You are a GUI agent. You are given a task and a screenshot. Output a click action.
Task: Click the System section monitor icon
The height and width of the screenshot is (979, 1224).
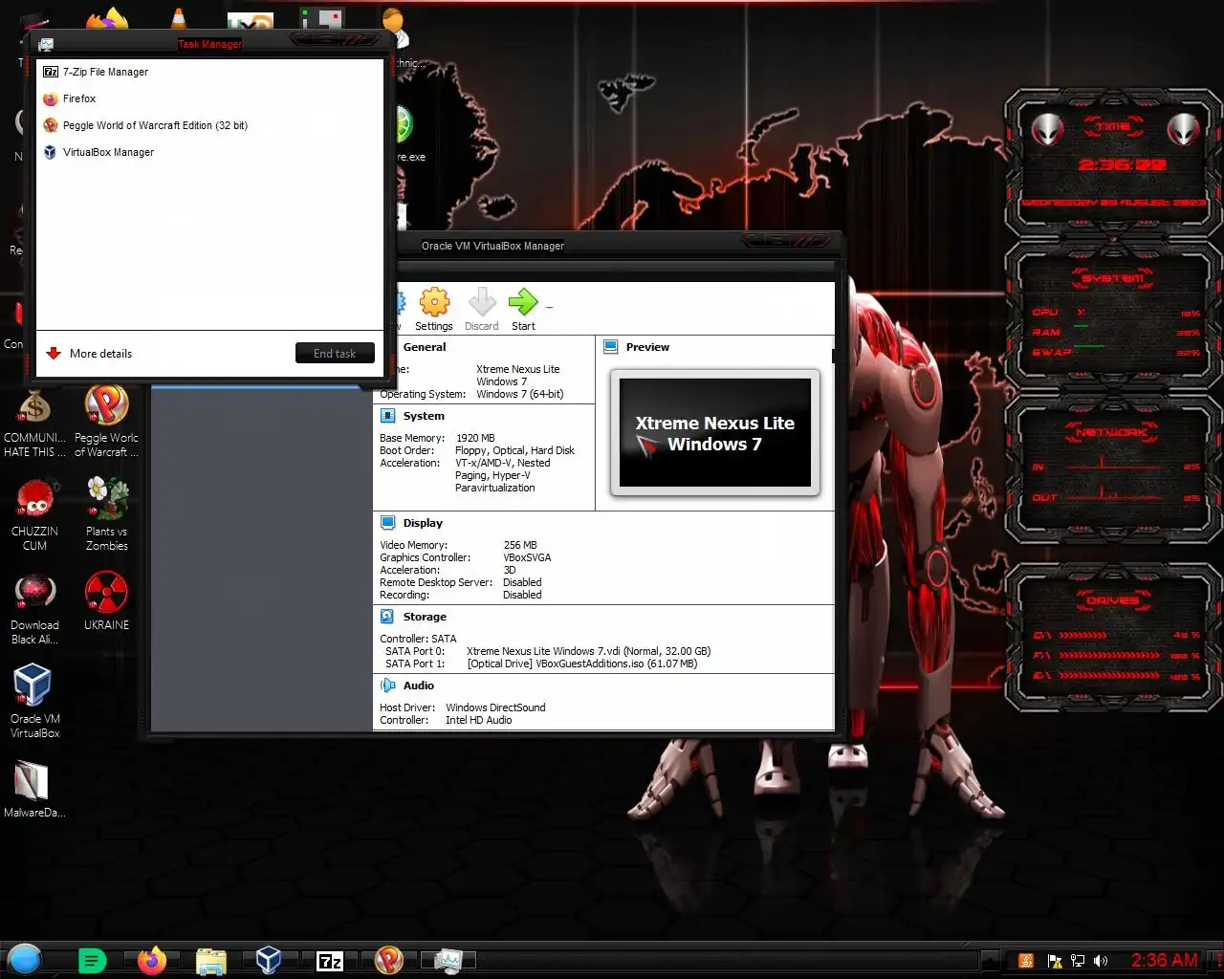tap(387, 416)
